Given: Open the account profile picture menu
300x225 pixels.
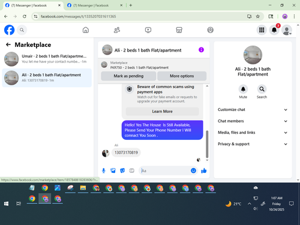Looking at the screenshot, I should (287, 30).
